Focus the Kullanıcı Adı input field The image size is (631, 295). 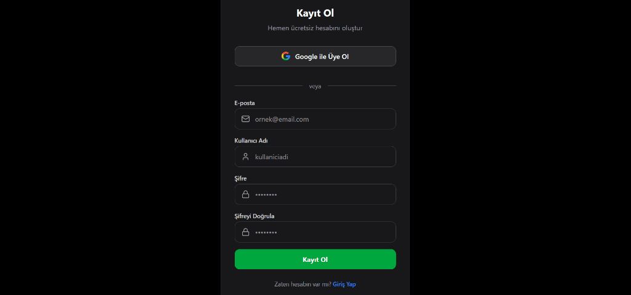(320, 157)
